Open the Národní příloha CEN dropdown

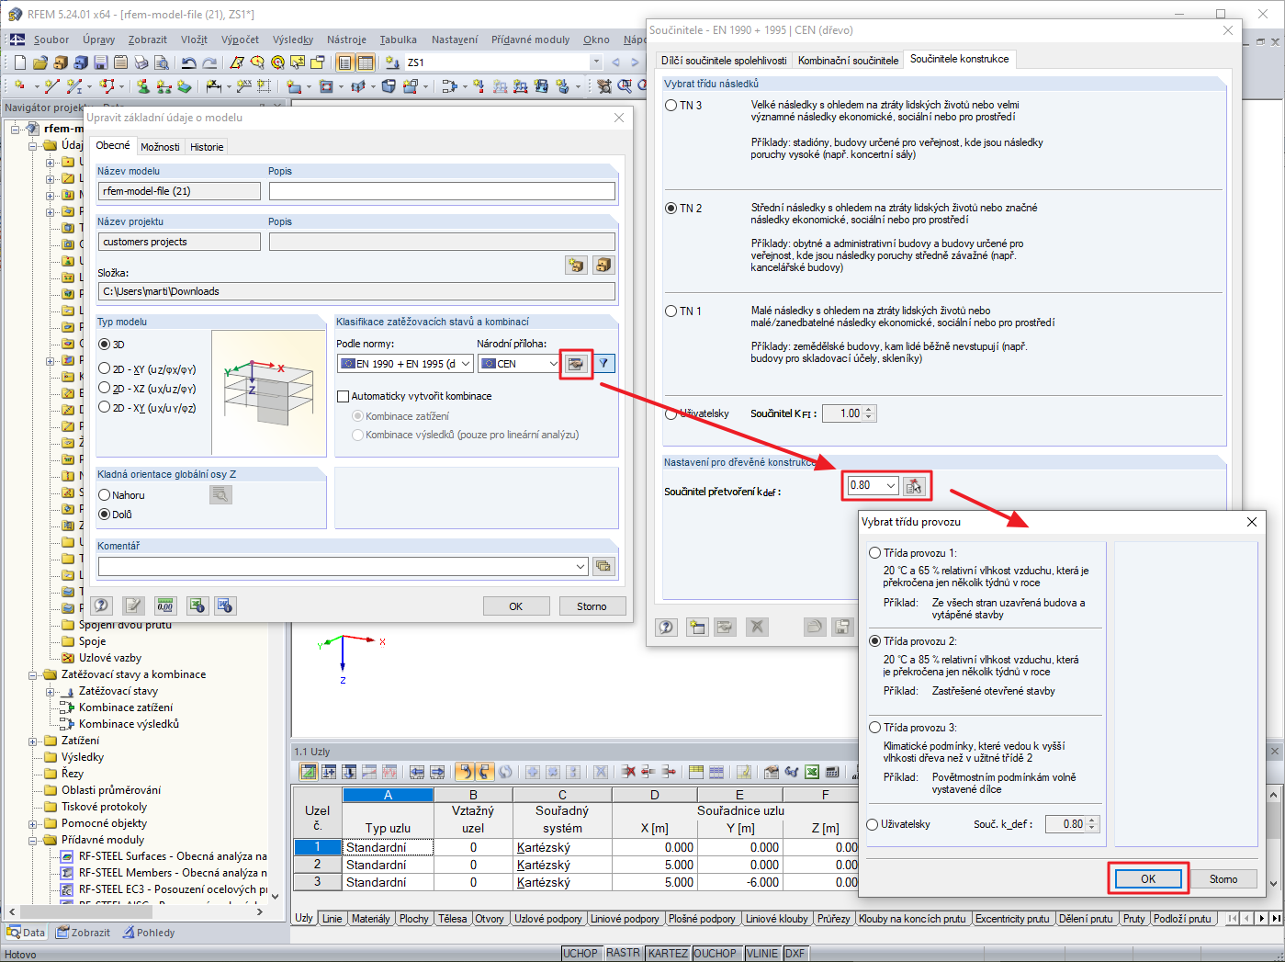[518, 364]
